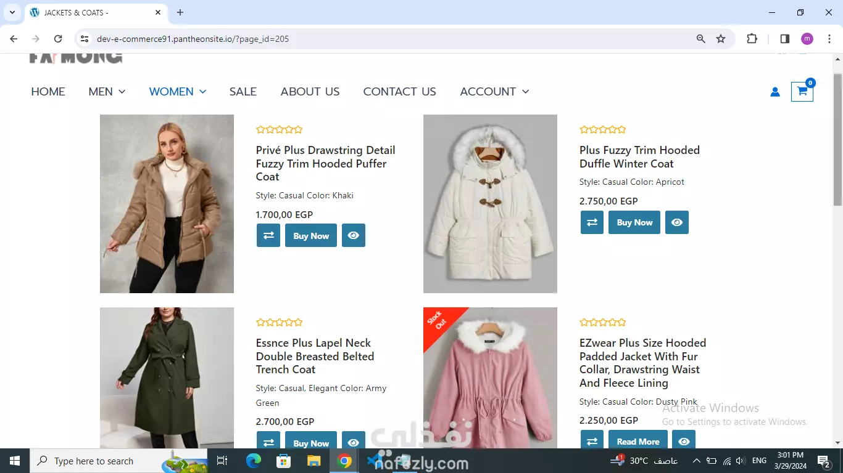Image resolution: width=843 pixels, height=473 pixels.
Task: Open Chrome extensions puzzle icon
Action: 752,39
